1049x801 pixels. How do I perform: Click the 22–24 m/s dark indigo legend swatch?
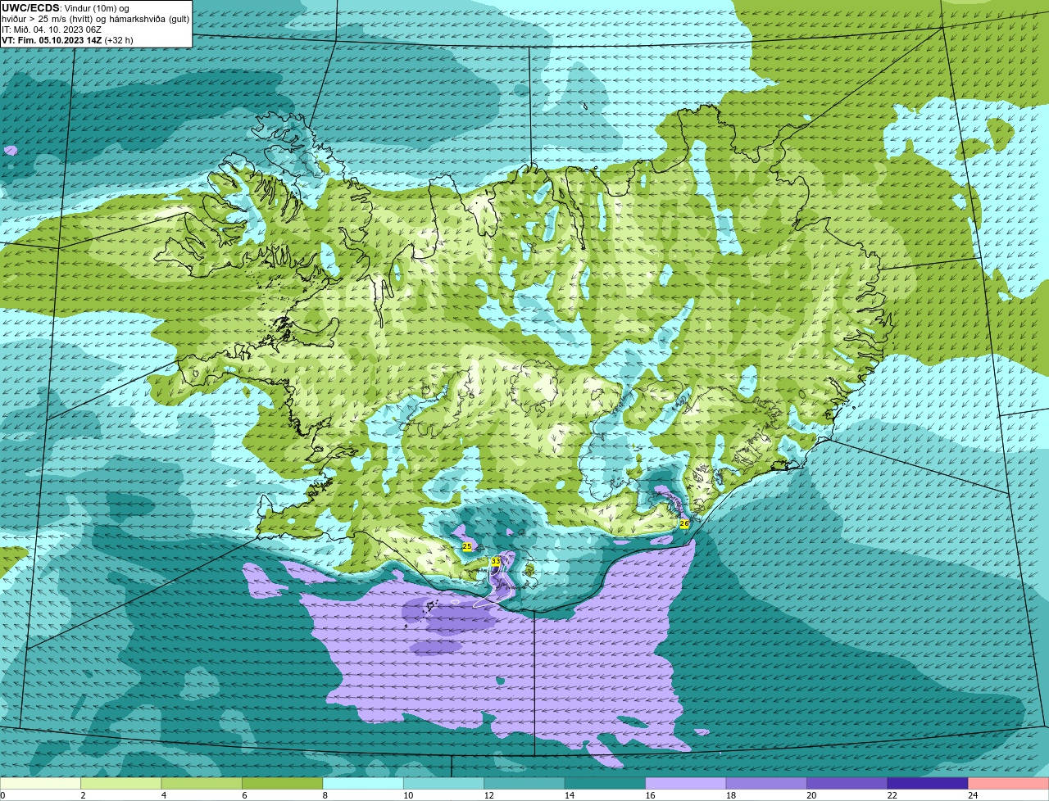coord(928,783)
